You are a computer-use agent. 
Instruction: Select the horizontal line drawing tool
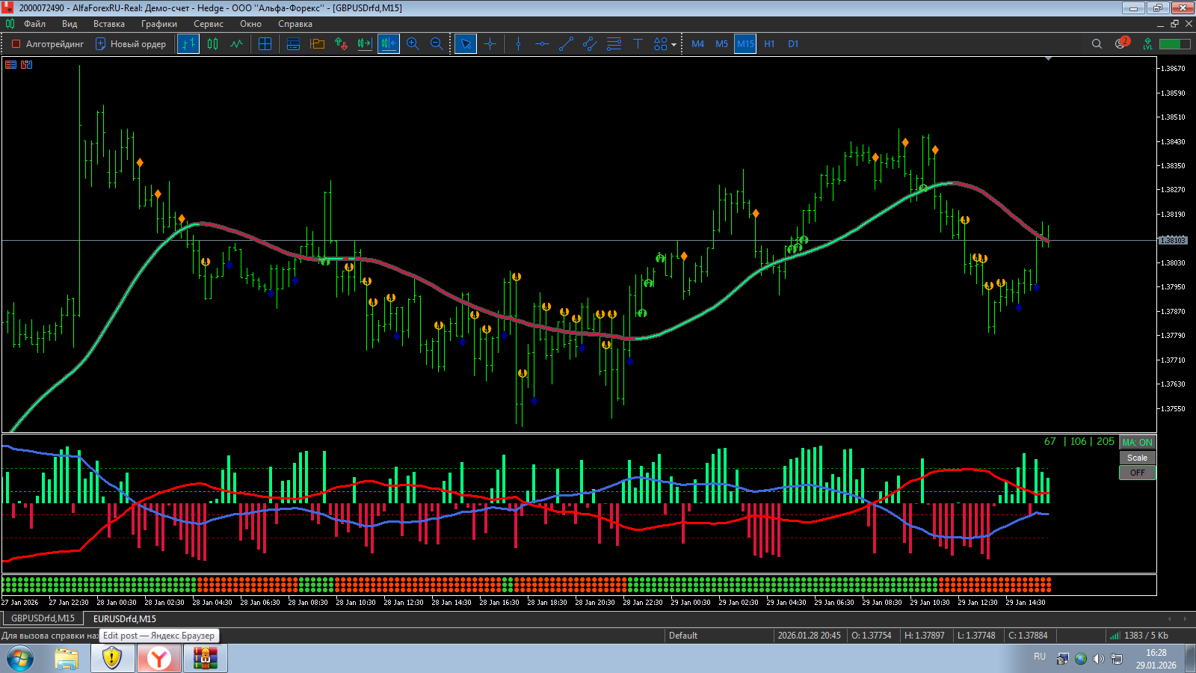(542, 44)
